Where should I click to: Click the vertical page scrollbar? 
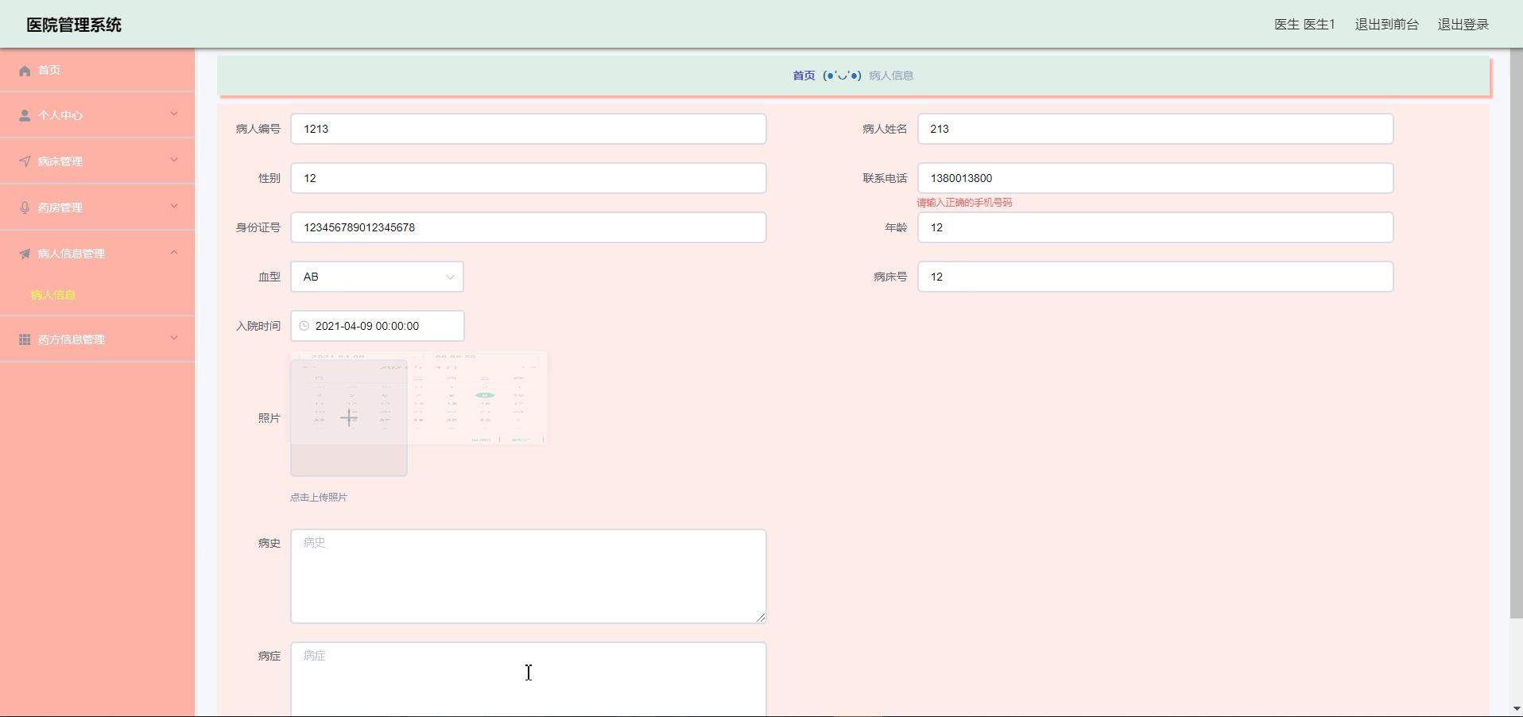(x=1516, y=334)
